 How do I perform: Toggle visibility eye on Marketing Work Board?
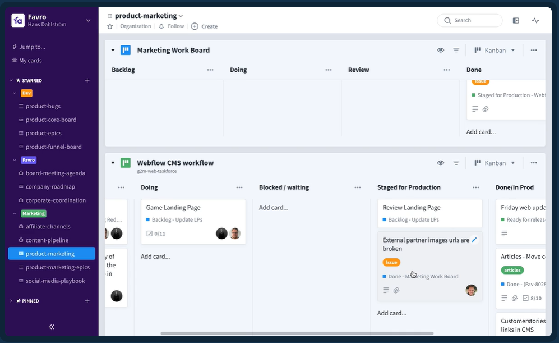click(x=441, y=50)
